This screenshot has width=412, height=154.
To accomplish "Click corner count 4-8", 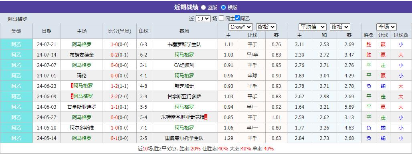I will click(x=144, y=86).
